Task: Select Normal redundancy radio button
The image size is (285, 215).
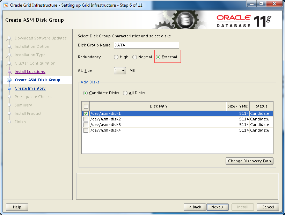Action: (x=135, y=57)
